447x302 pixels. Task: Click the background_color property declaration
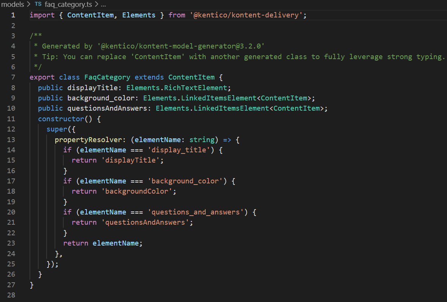[x=101, y=98]
